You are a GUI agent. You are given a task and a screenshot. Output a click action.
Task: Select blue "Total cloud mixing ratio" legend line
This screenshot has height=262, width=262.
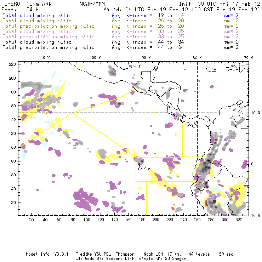pos(37,15)
